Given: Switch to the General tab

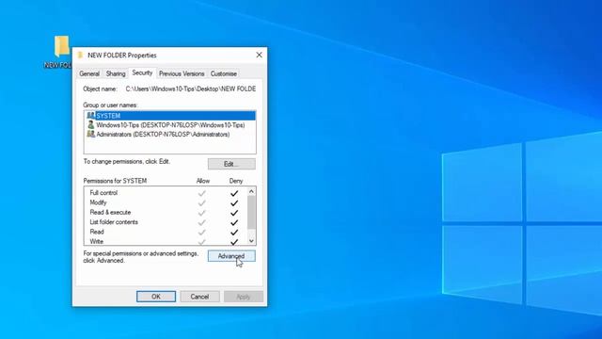Looking at the screenshot, I should point(89,73).
